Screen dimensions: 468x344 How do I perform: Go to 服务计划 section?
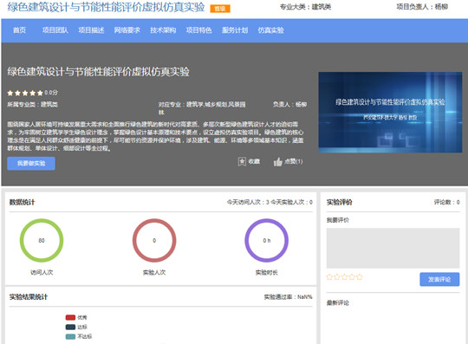click(235, 30)
